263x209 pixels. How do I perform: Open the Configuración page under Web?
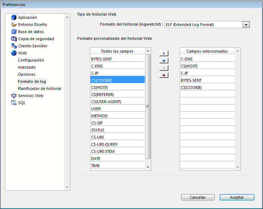[31, 60]
